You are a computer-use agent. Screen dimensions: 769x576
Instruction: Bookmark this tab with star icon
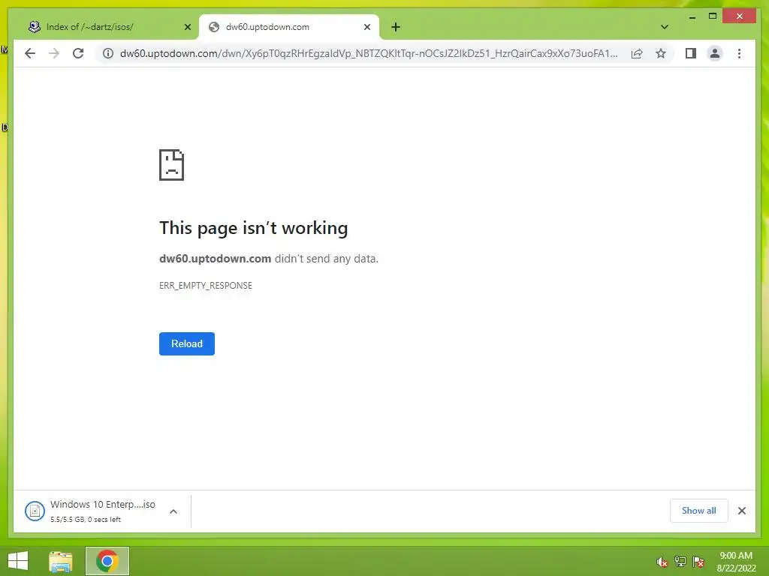coord(661,53)
